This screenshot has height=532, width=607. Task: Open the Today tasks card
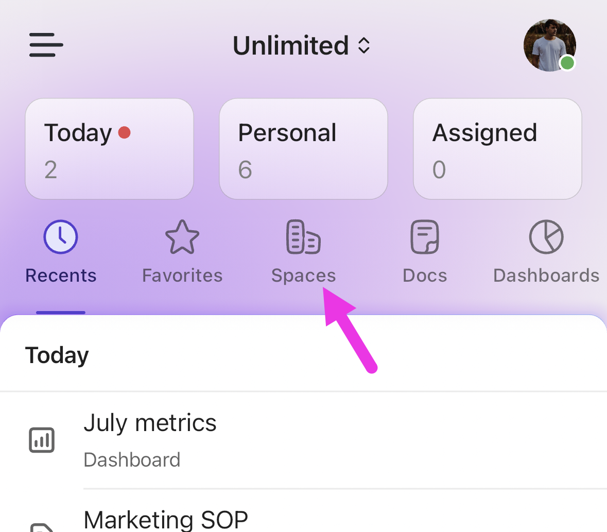pyautogui.click(x=109, y=148)
